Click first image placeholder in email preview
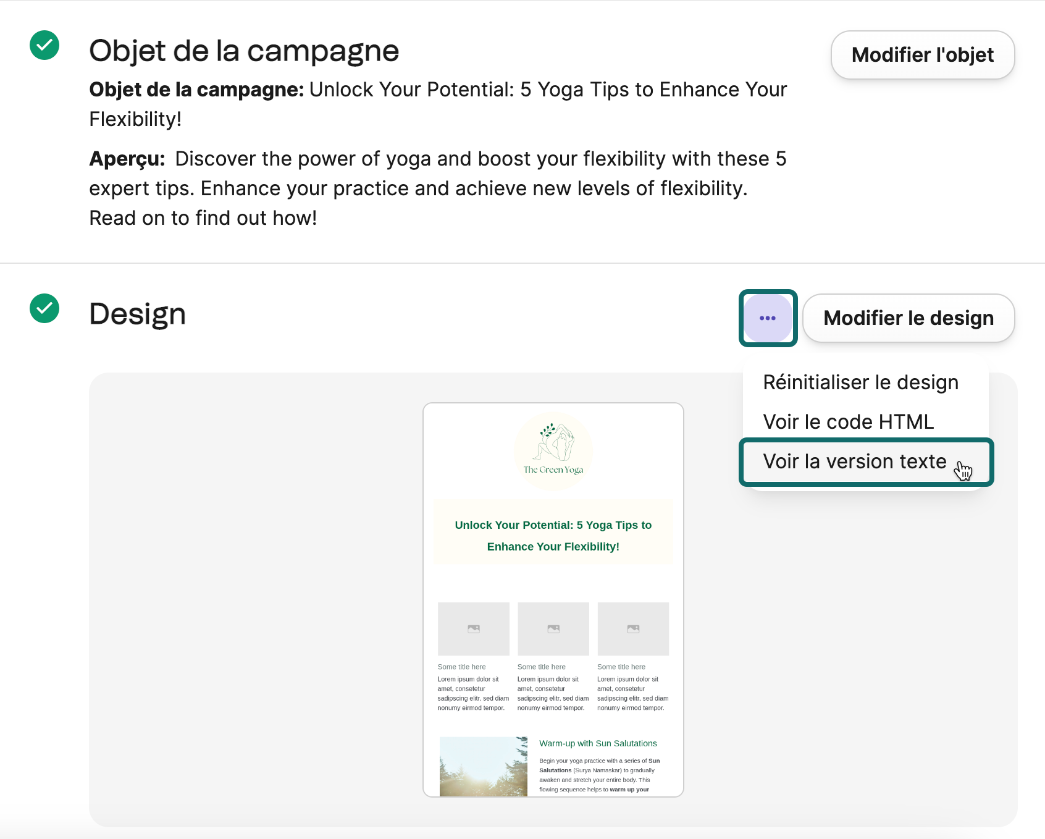Screen dimensions: 1045x839 (474, 629)
